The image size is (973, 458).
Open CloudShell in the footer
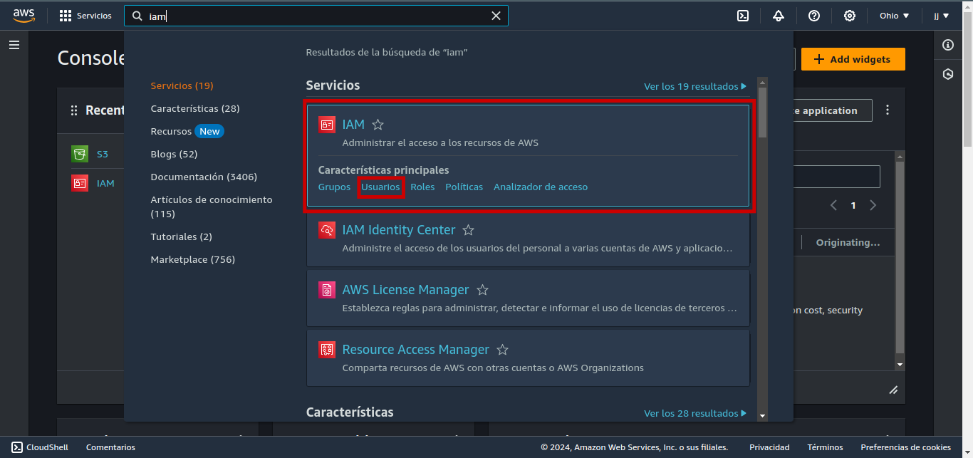point(40,447)
